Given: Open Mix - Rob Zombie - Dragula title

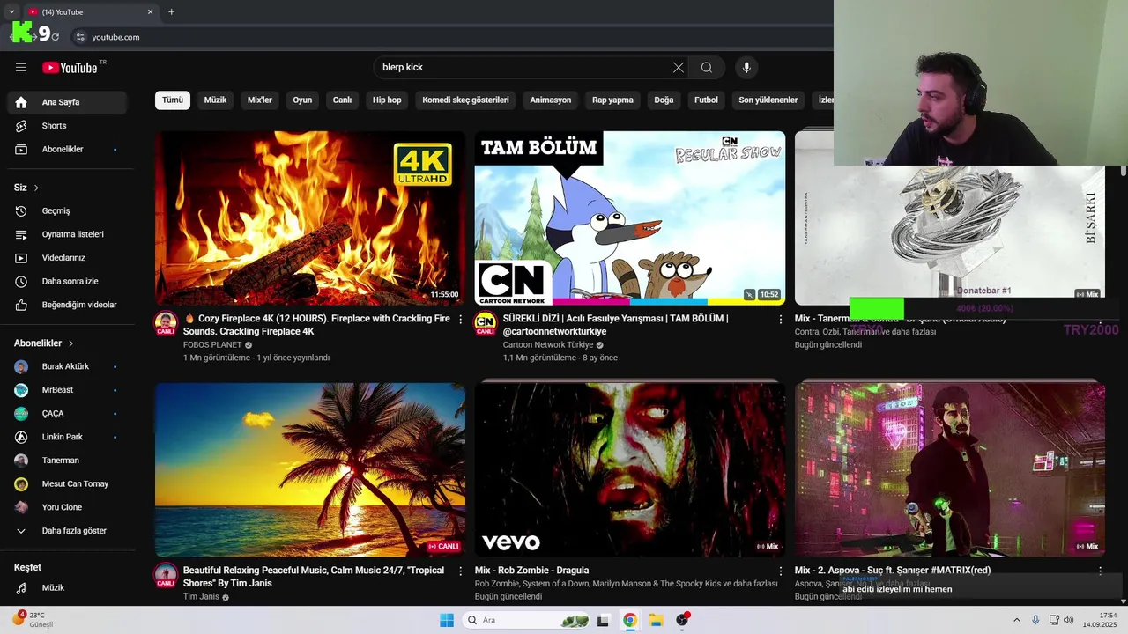Looking at the screenshot, I should click(531, 571).
